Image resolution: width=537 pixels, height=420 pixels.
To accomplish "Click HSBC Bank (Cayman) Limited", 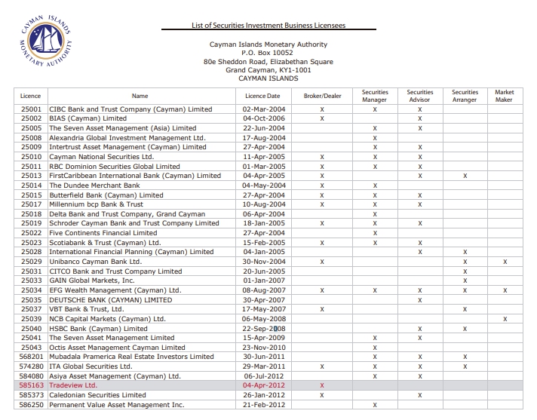I will [x=99, y=329].
